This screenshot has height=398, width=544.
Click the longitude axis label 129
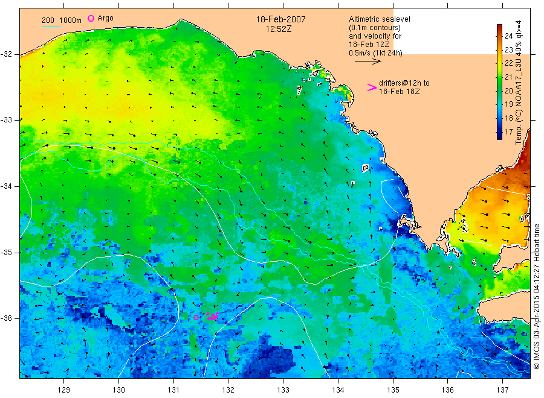pyautogui.click(x=64, y=390)
